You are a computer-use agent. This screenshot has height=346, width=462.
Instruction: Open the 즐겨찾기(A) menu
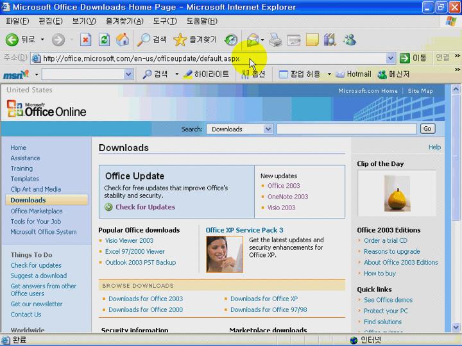124,21
